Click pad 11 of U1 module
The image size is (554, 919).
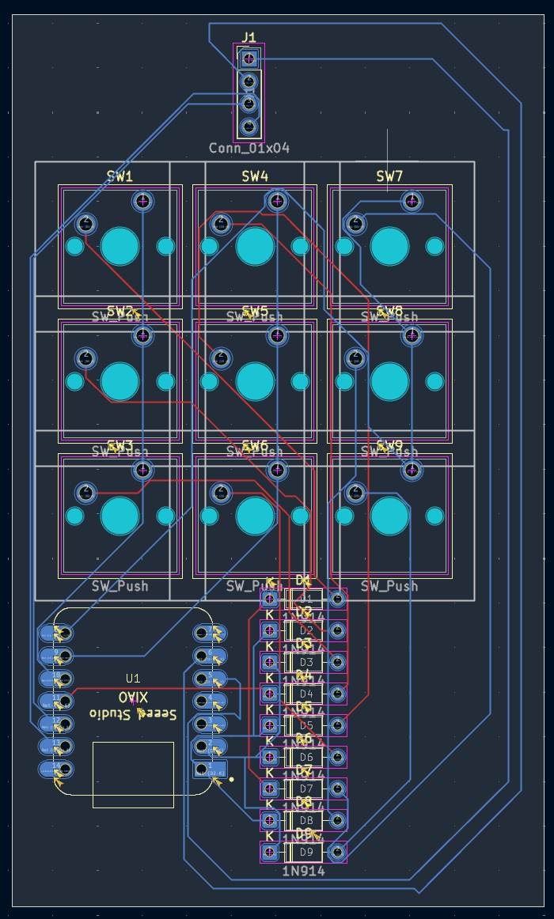click(x=56, y=701)
